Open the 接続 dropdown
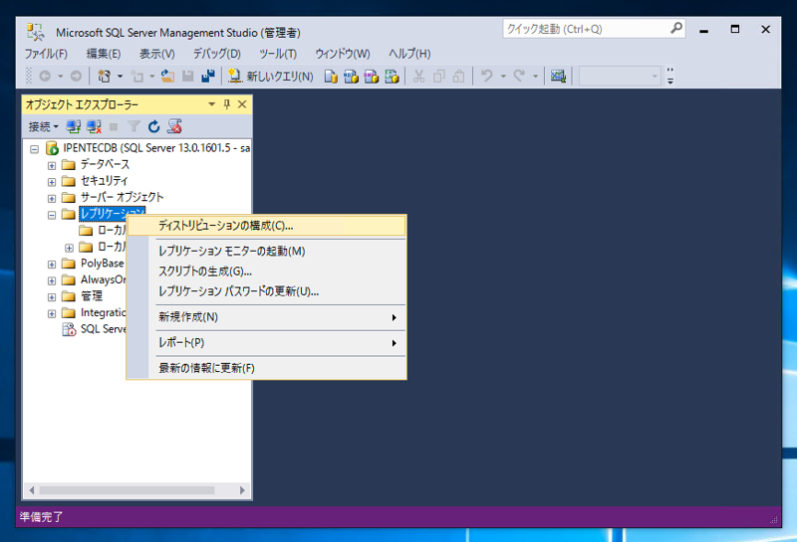This screenshot has width=797, height=542. coord(43,126)
